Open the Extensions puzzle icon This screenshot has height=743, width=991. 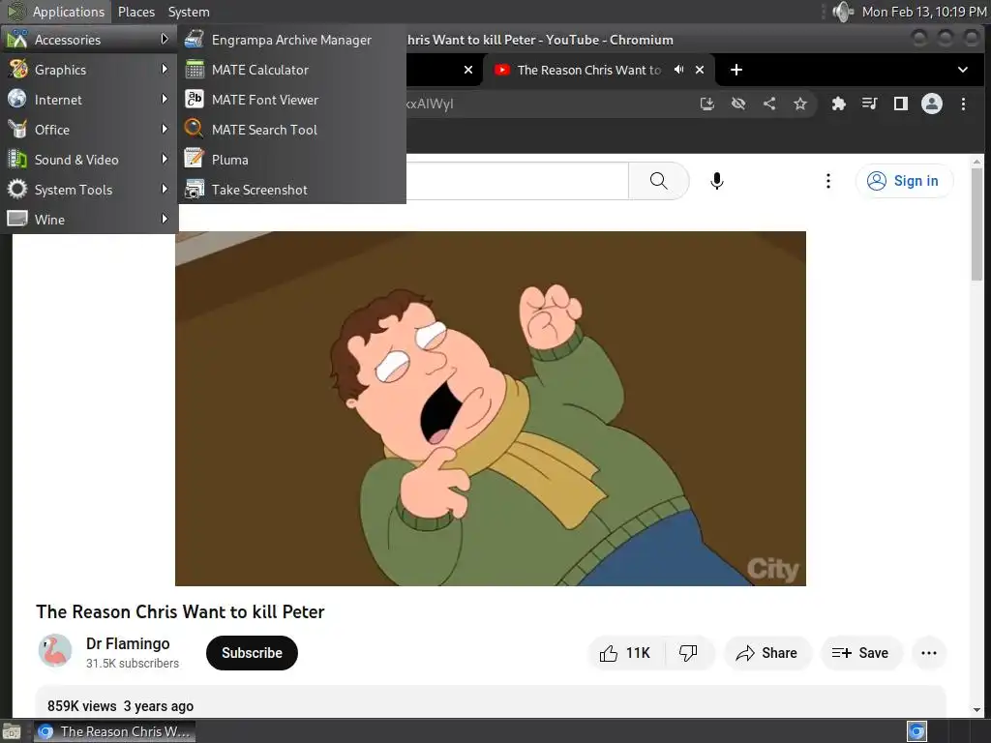click(x=839, y=104)
